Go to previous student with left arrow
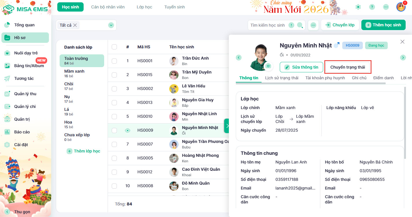Viewport: 412px width, 217px height. tap(239, 58)
